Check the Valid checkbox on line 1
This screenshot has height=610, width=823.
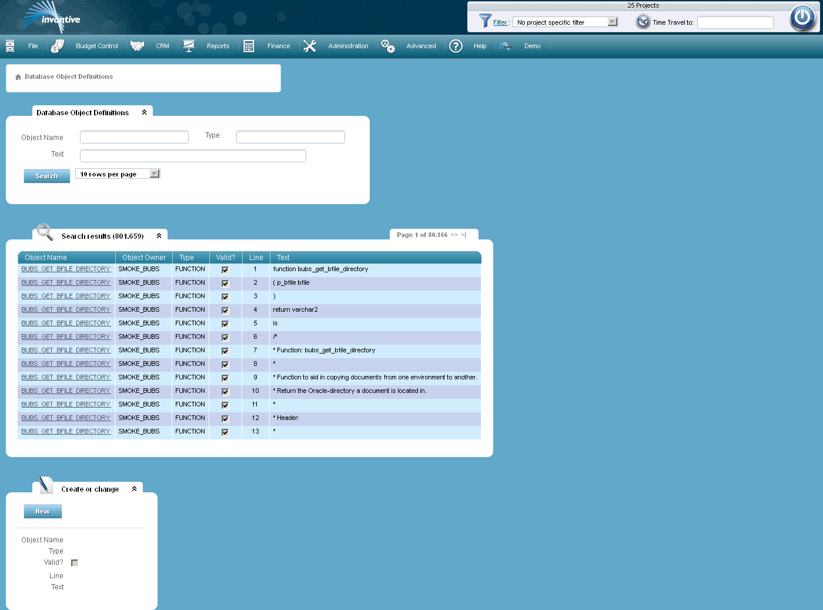(x=225, y=269)
